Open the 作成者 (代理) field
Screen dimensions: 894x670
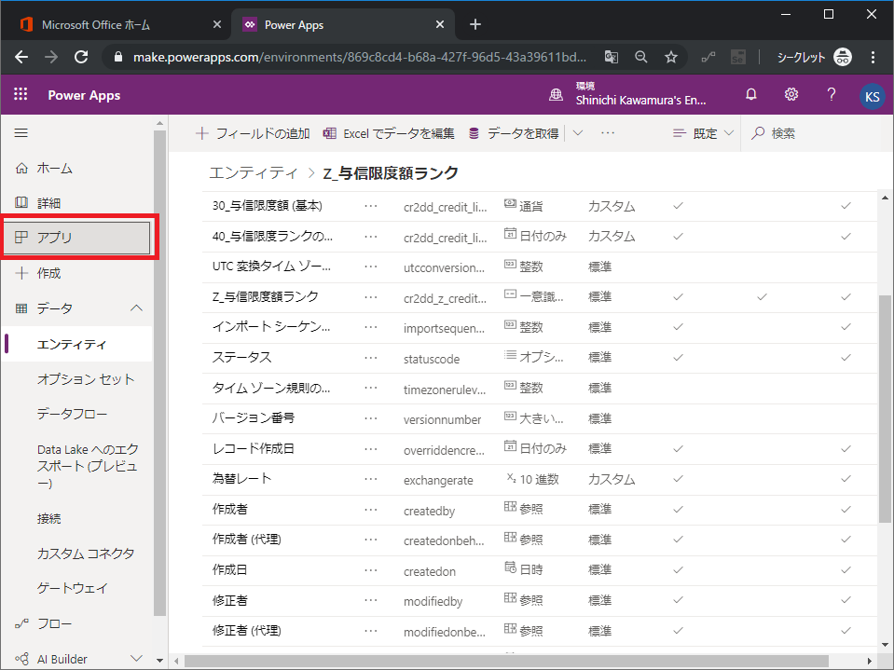247,539
